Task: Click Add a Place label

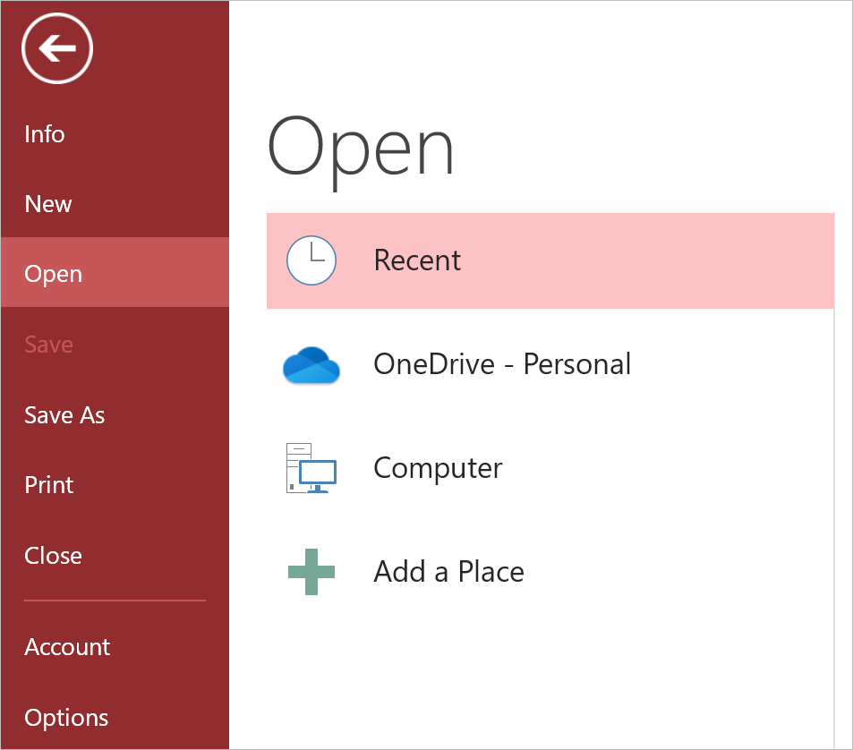Action: click(x=448, y=572)
